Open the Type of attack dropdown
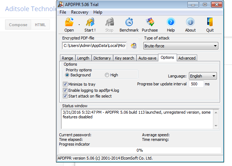 coord(181,46)
